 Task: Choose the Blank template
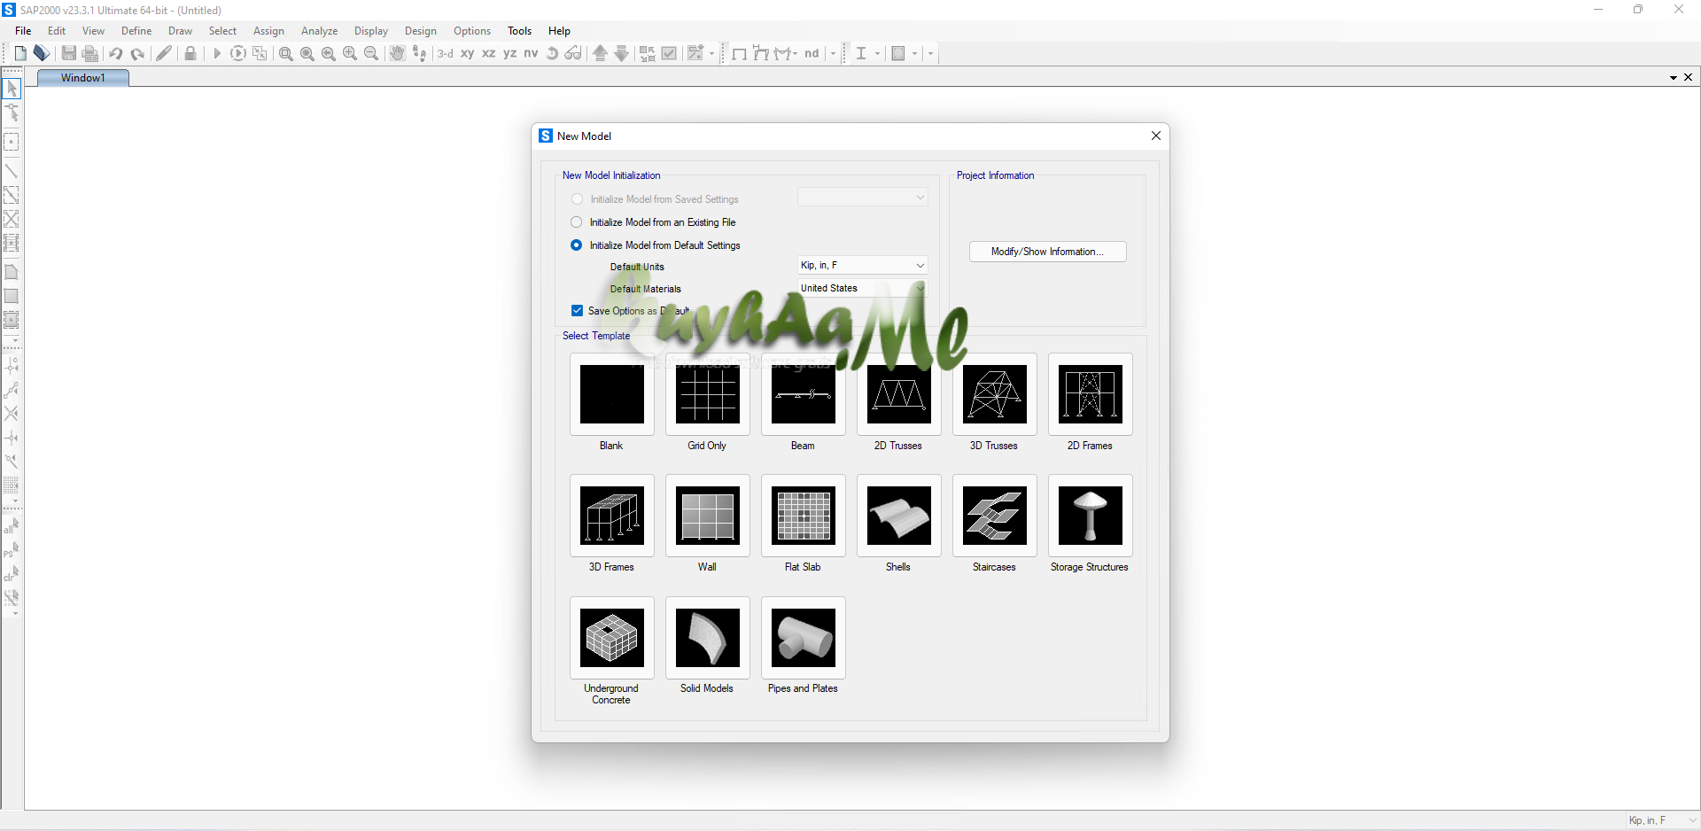tap(612, 394)
